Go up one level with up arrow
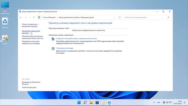The width and height of the screenshot is (188, 106). (x=34, y=17)
